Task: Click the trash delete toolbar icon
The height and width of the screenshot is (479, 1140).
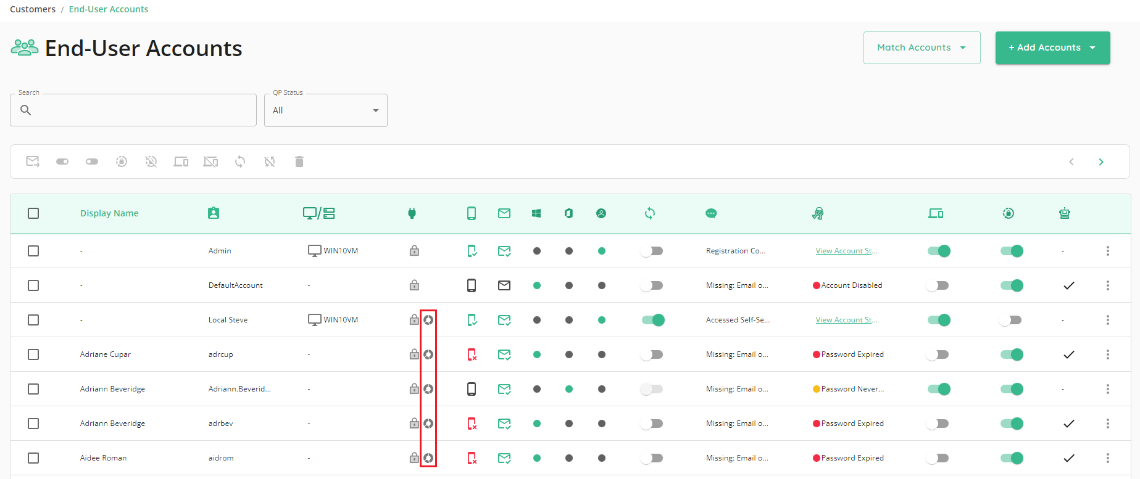Action: (x=299, y=162)
